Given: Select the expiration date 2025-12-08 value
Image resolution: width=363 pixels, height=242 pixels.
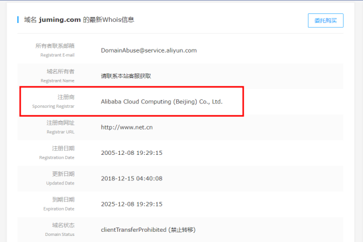Looking at the screenshot, I should [131, 204].
